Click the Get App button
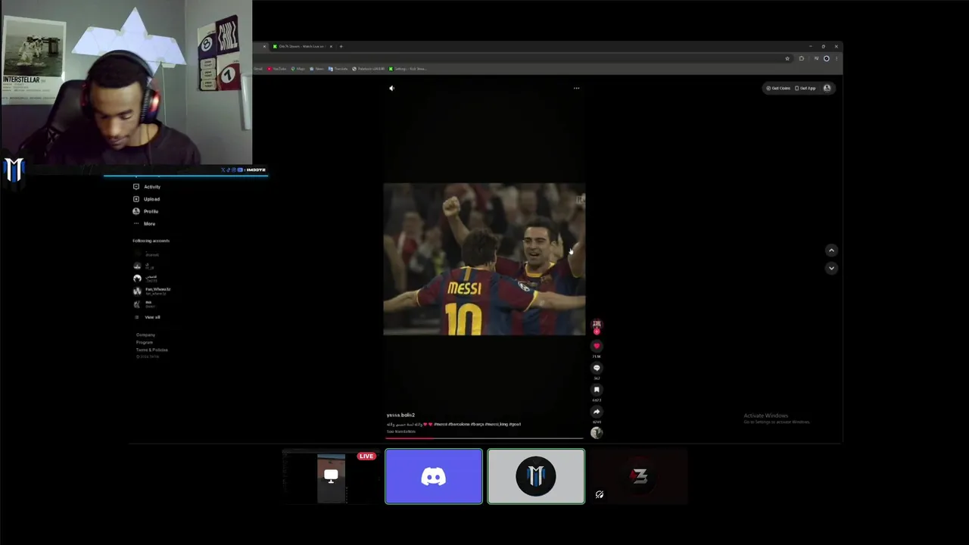This screenshot has height=545, width=969. coord(805,88)
